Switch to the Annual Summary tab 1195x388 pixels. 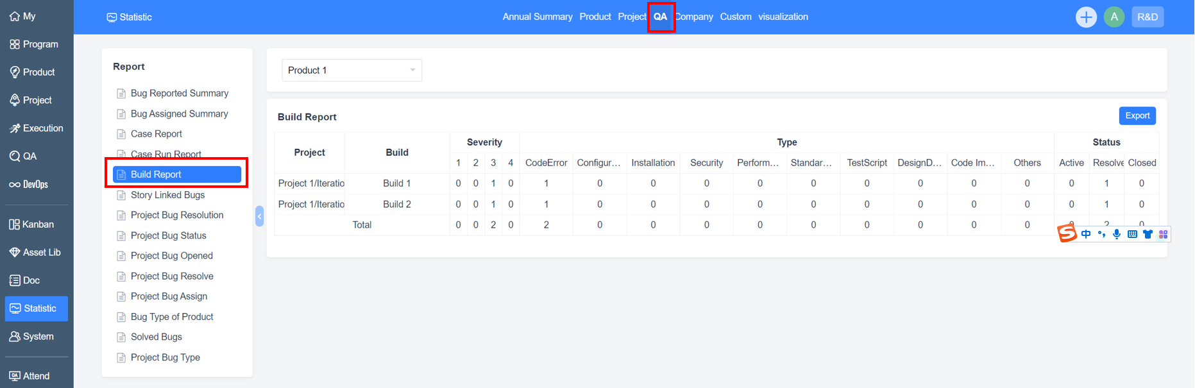pyautogui.click(x=537, y=17)
